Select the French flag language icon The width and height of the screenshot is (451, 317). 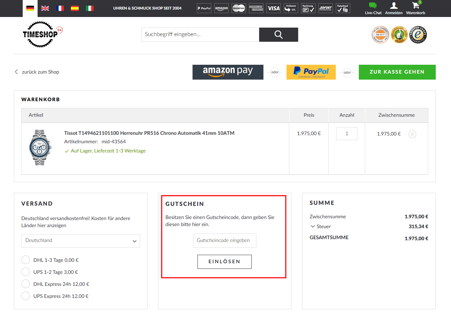(60, 8)
